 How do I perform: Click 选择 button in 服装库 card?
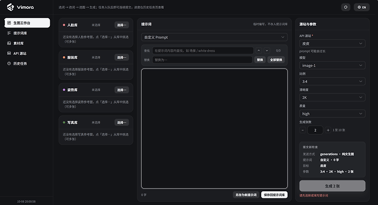coord(122,58)
